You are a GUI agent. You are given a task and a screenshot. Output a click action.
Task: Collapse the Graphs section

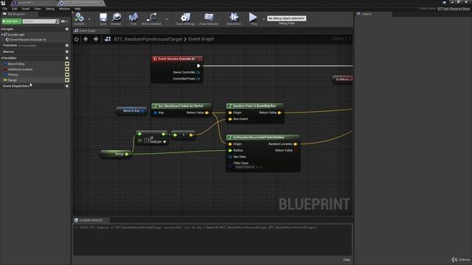click(x=2, y=29)
